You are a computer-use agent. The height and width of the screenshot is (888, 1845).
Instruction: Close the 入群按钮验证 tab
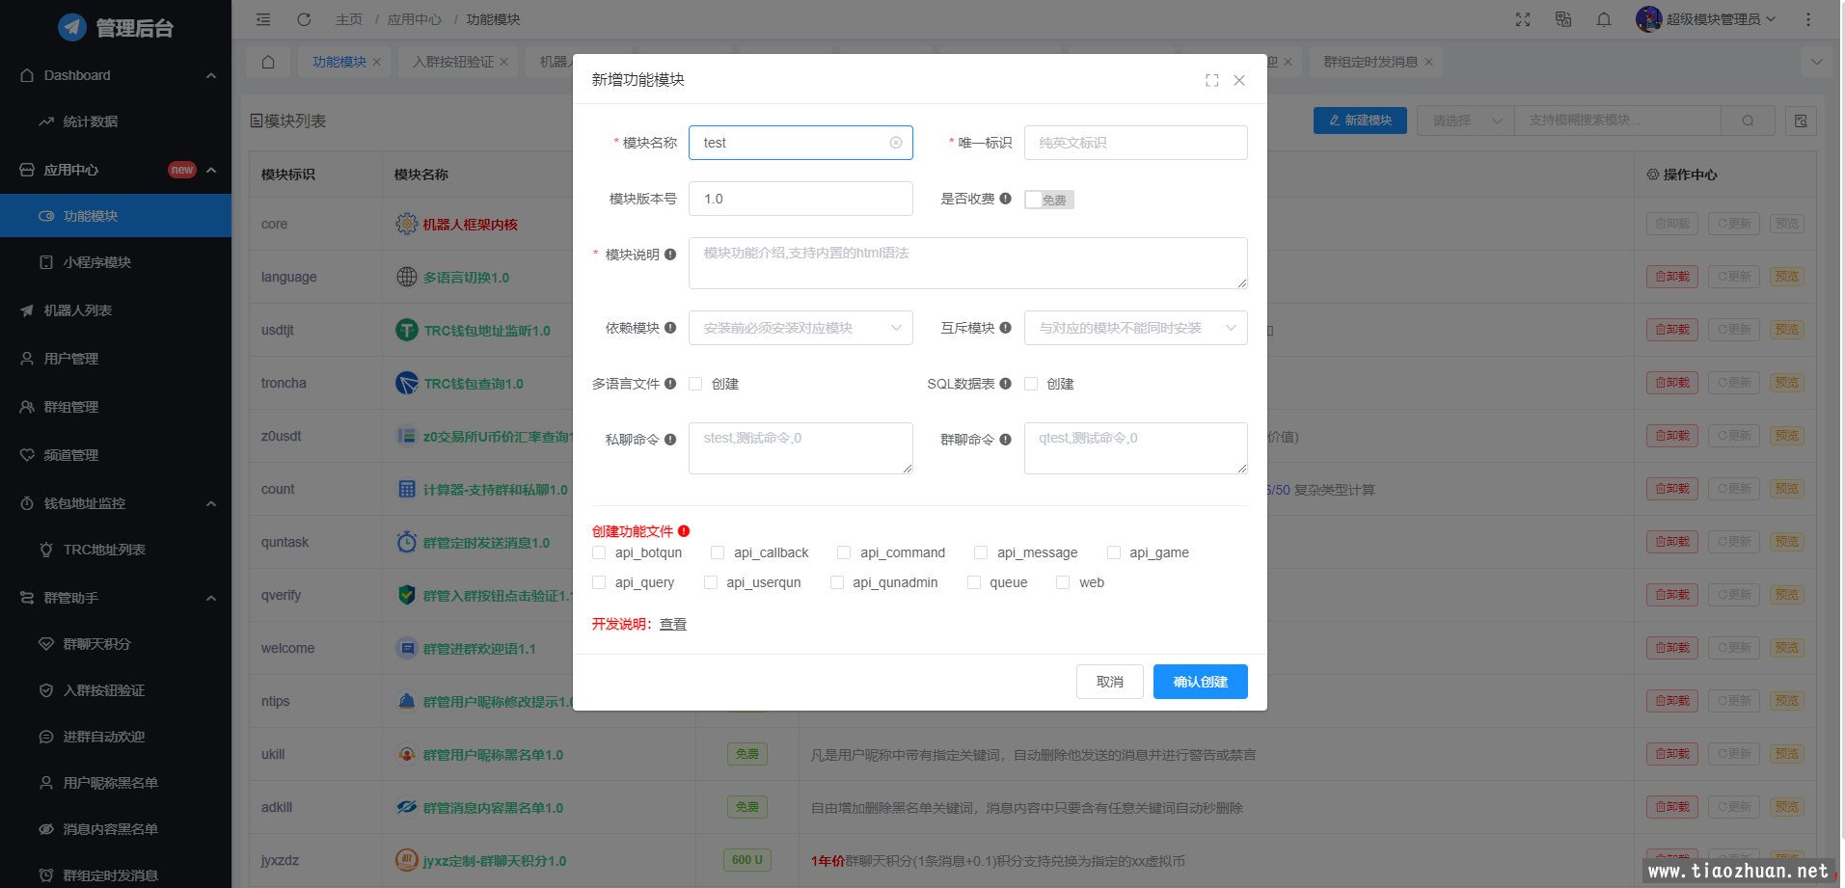click(x=503, y=62)
